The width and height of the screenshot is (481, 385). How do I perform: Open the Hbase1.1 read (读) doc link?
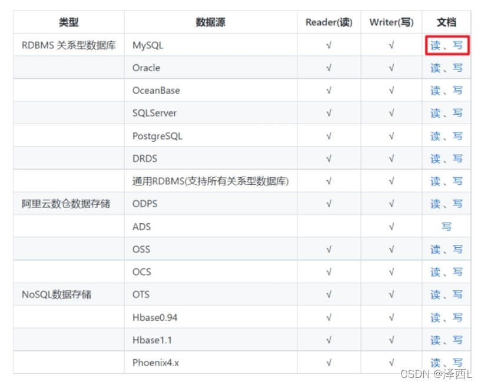pos(435,340)
